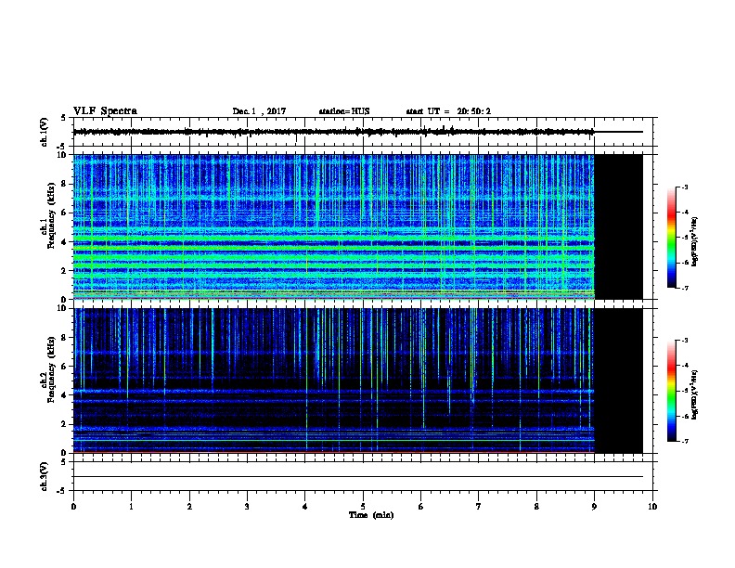Click time-axis tick label '6'
The width and height of the screenshot is (735, 568).
point(421,506)
